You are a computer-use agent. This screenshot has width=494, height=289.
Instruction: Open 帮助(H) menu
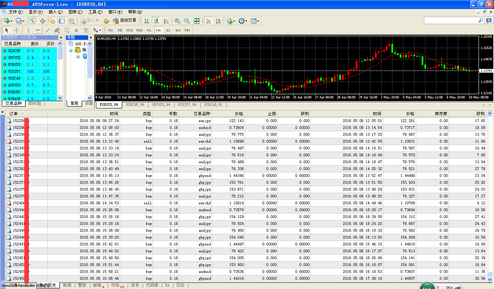tap(135, 12)
